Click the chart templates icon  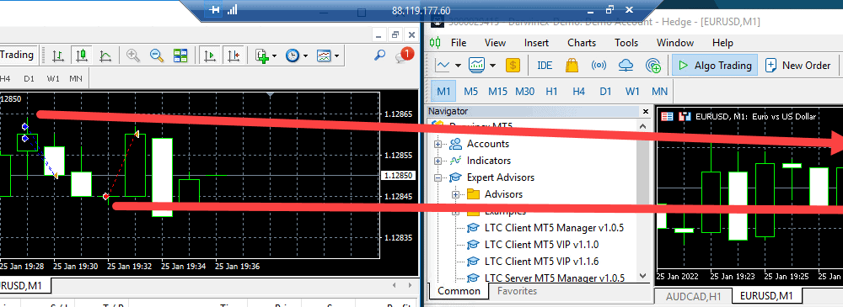(x=324, y=56)
